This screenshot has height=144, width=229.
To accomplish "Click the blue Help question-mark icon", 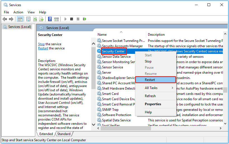I will coord(50,19).
